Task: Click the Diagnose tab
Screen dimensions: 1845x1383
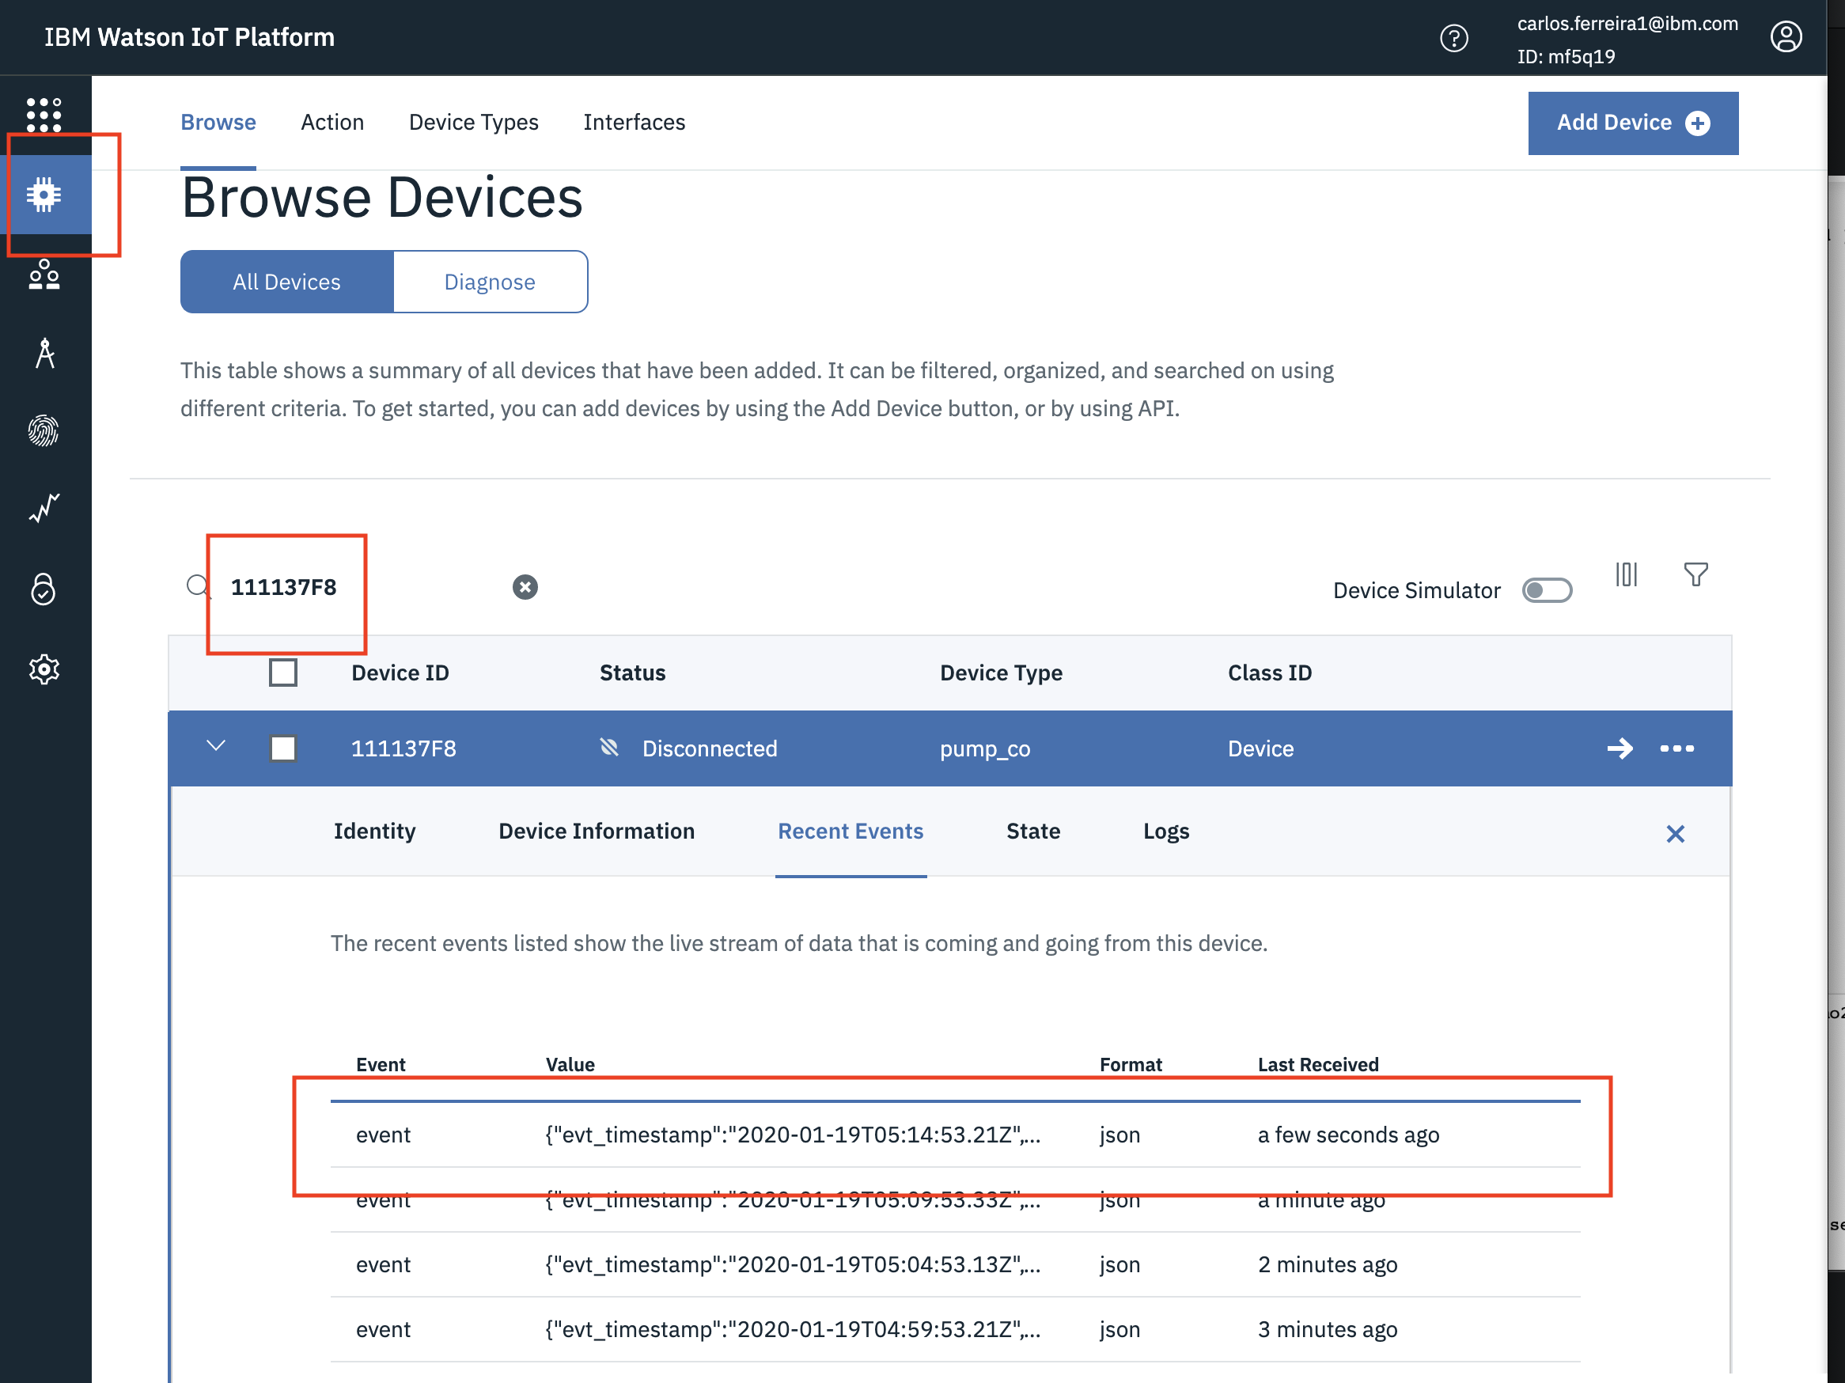Action: pyautogui.click(x=490, y=280)
